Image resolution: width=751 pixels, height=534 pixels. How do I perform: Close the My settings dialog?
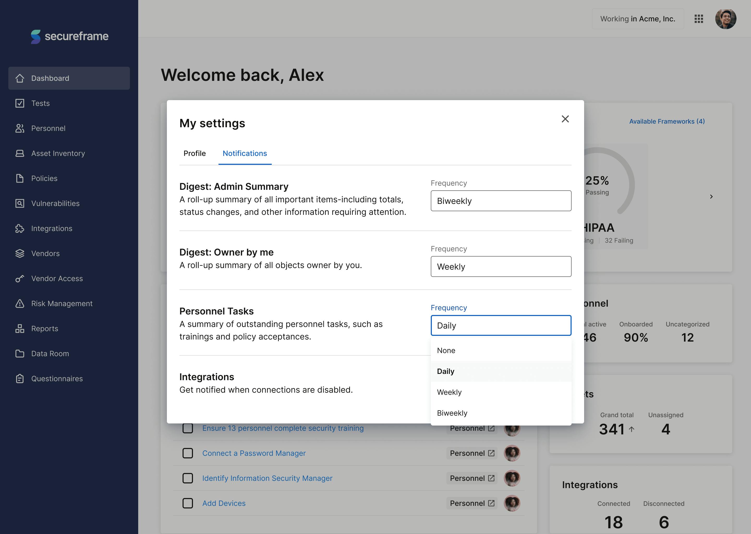coord(565,119)
